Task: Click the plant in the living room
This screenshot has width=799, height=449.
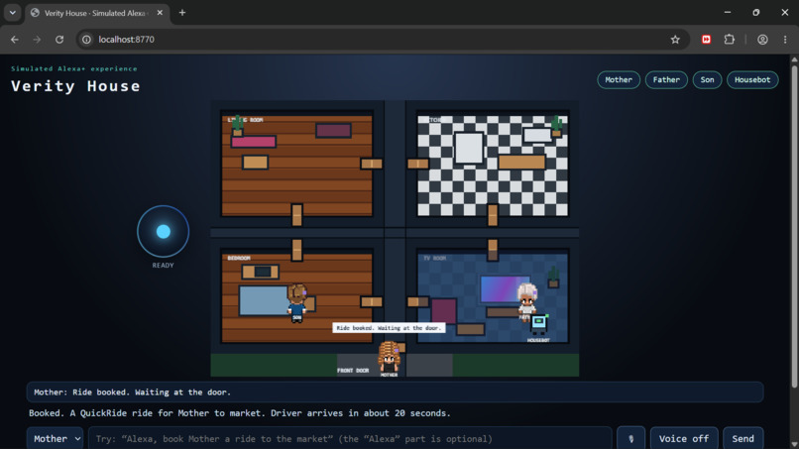Action: [x=238, y=126]
